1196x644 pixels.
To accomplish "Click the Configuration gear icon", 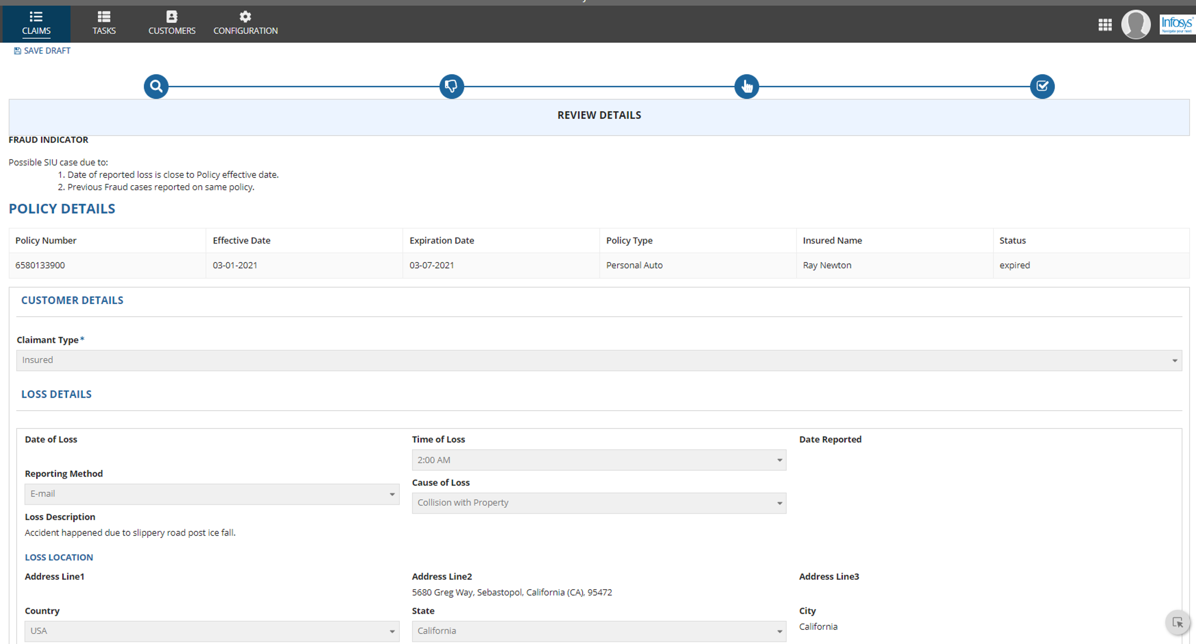I will [245, 17].
